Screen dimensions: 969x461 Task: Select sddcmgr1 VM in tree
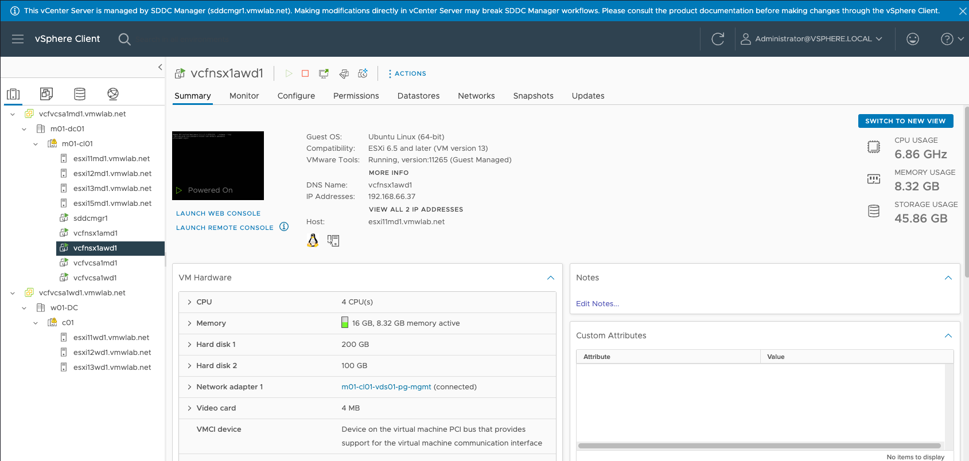[90, 218]
